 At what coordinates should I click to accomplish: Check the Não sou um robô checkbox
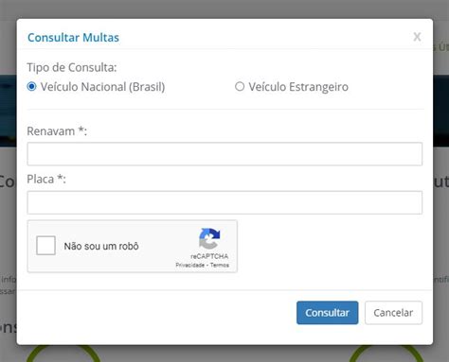[x=45, y=246]
